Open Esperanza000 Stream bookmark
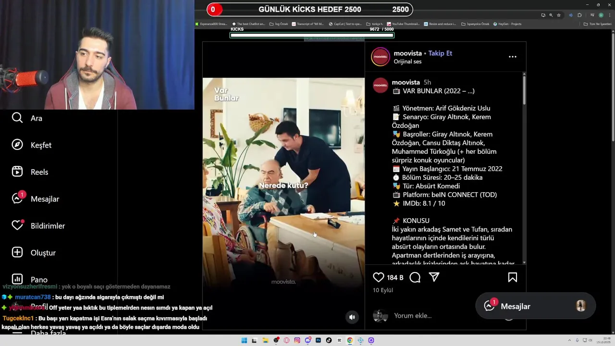The width and height of the screenshot is (615, 346). (x=211, y=24)
